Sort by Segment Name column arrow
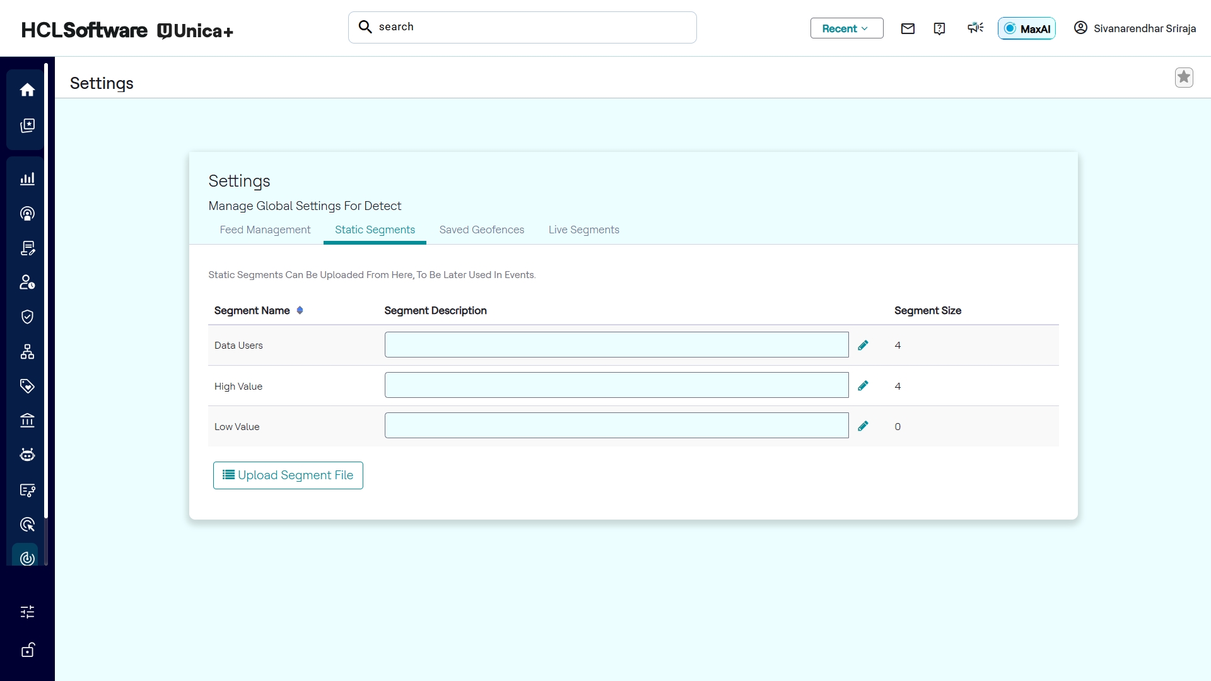 [x=300, y=310]
